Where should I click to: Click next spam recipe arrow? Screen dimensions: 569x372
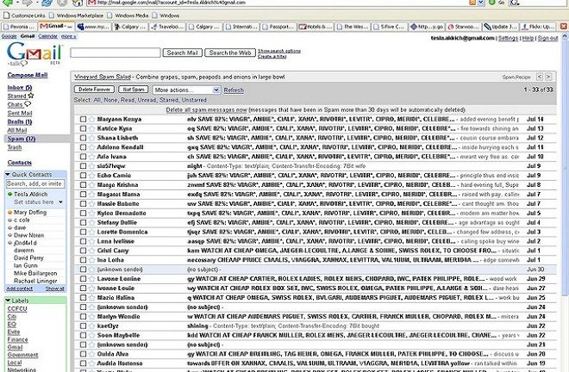(x=548, y=77)
